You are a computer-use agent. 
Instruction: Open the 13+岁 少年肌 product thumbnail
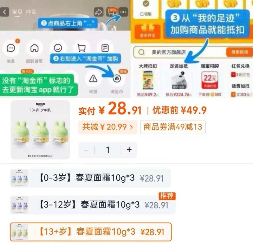pos(40,130)
